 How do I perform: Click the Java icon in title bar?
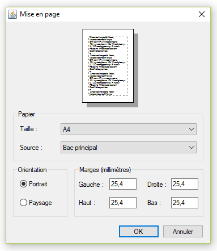click(x=12, y=14)
